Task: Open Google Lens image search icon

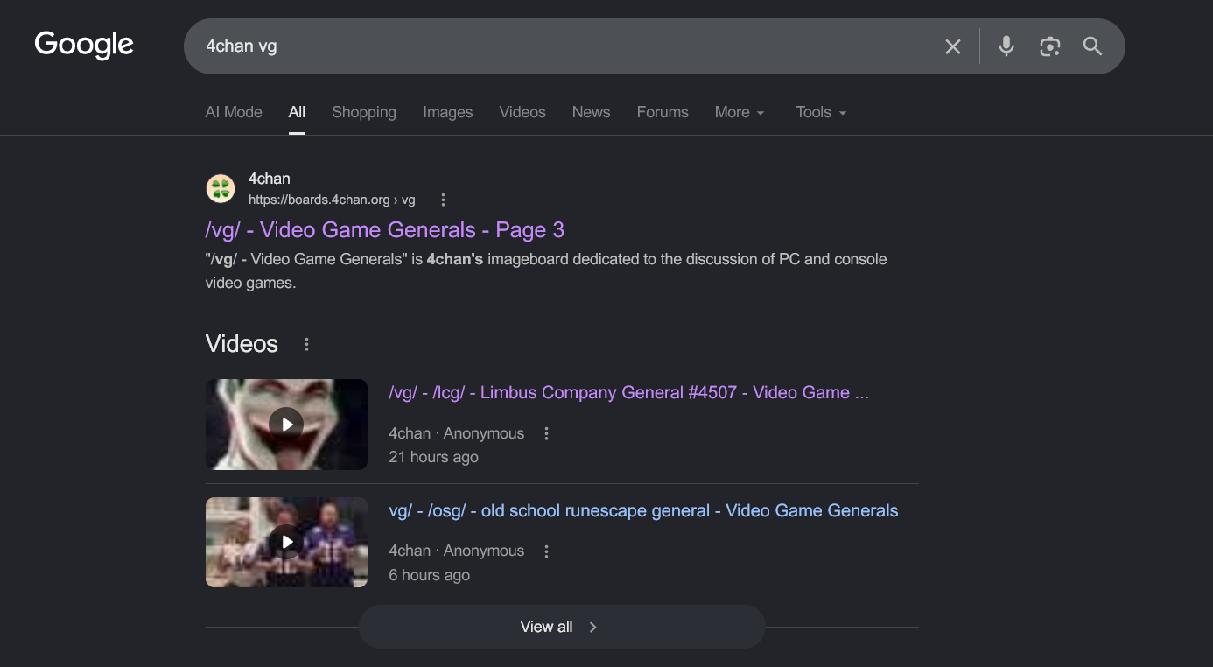Action: pyautogui.click(x=1050, y=46)
